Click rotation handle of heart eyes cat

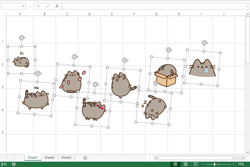pyautogui.click(x=96, y=84)
